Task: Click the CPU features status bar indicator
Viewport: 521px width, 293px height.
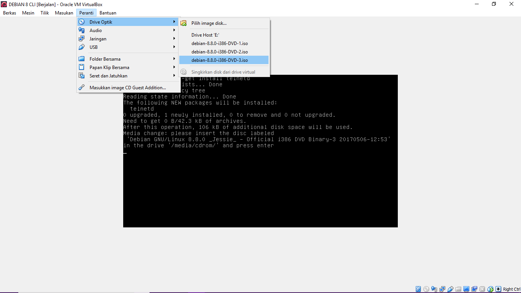Action: (482, 289)
